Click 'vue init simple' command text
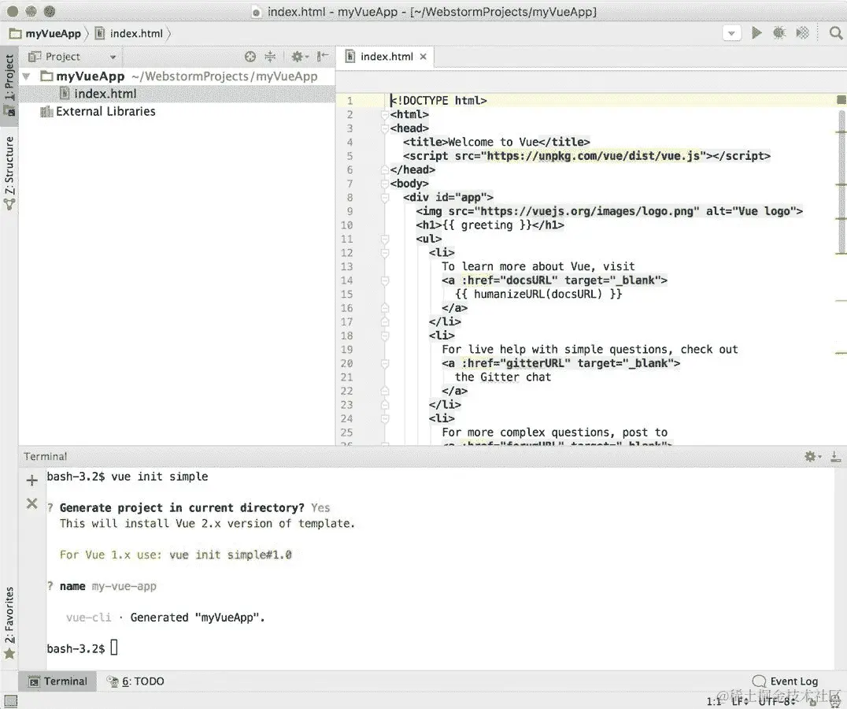Screen dimensions: 847x709 pyautogui.click(x=159, y=477)
